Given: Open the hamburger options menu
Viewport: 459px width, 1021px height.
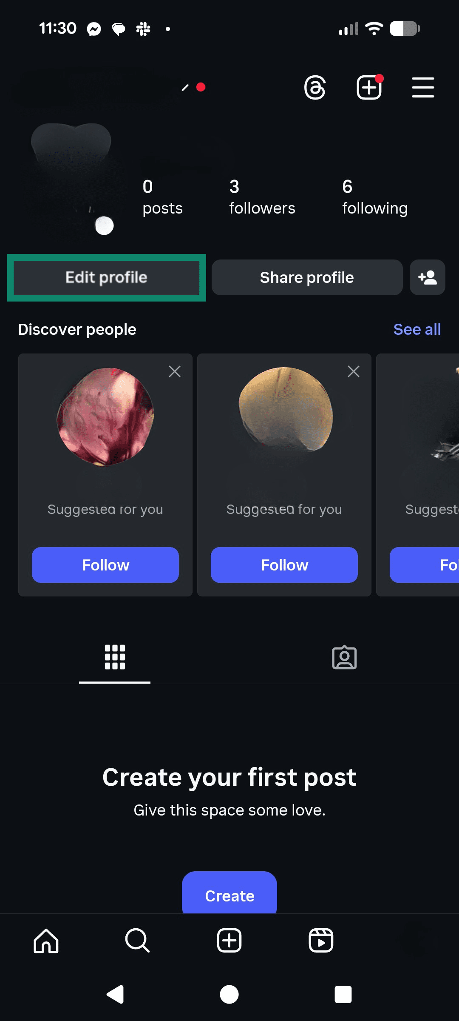Looking at the screenshot, I should pos(422,88).
